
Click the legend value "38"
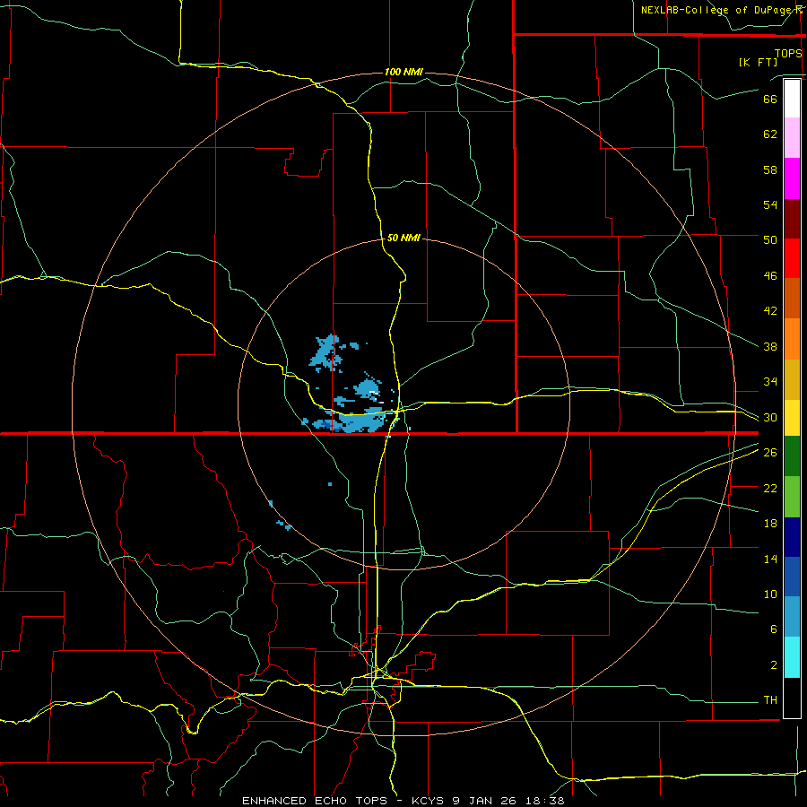770,346
